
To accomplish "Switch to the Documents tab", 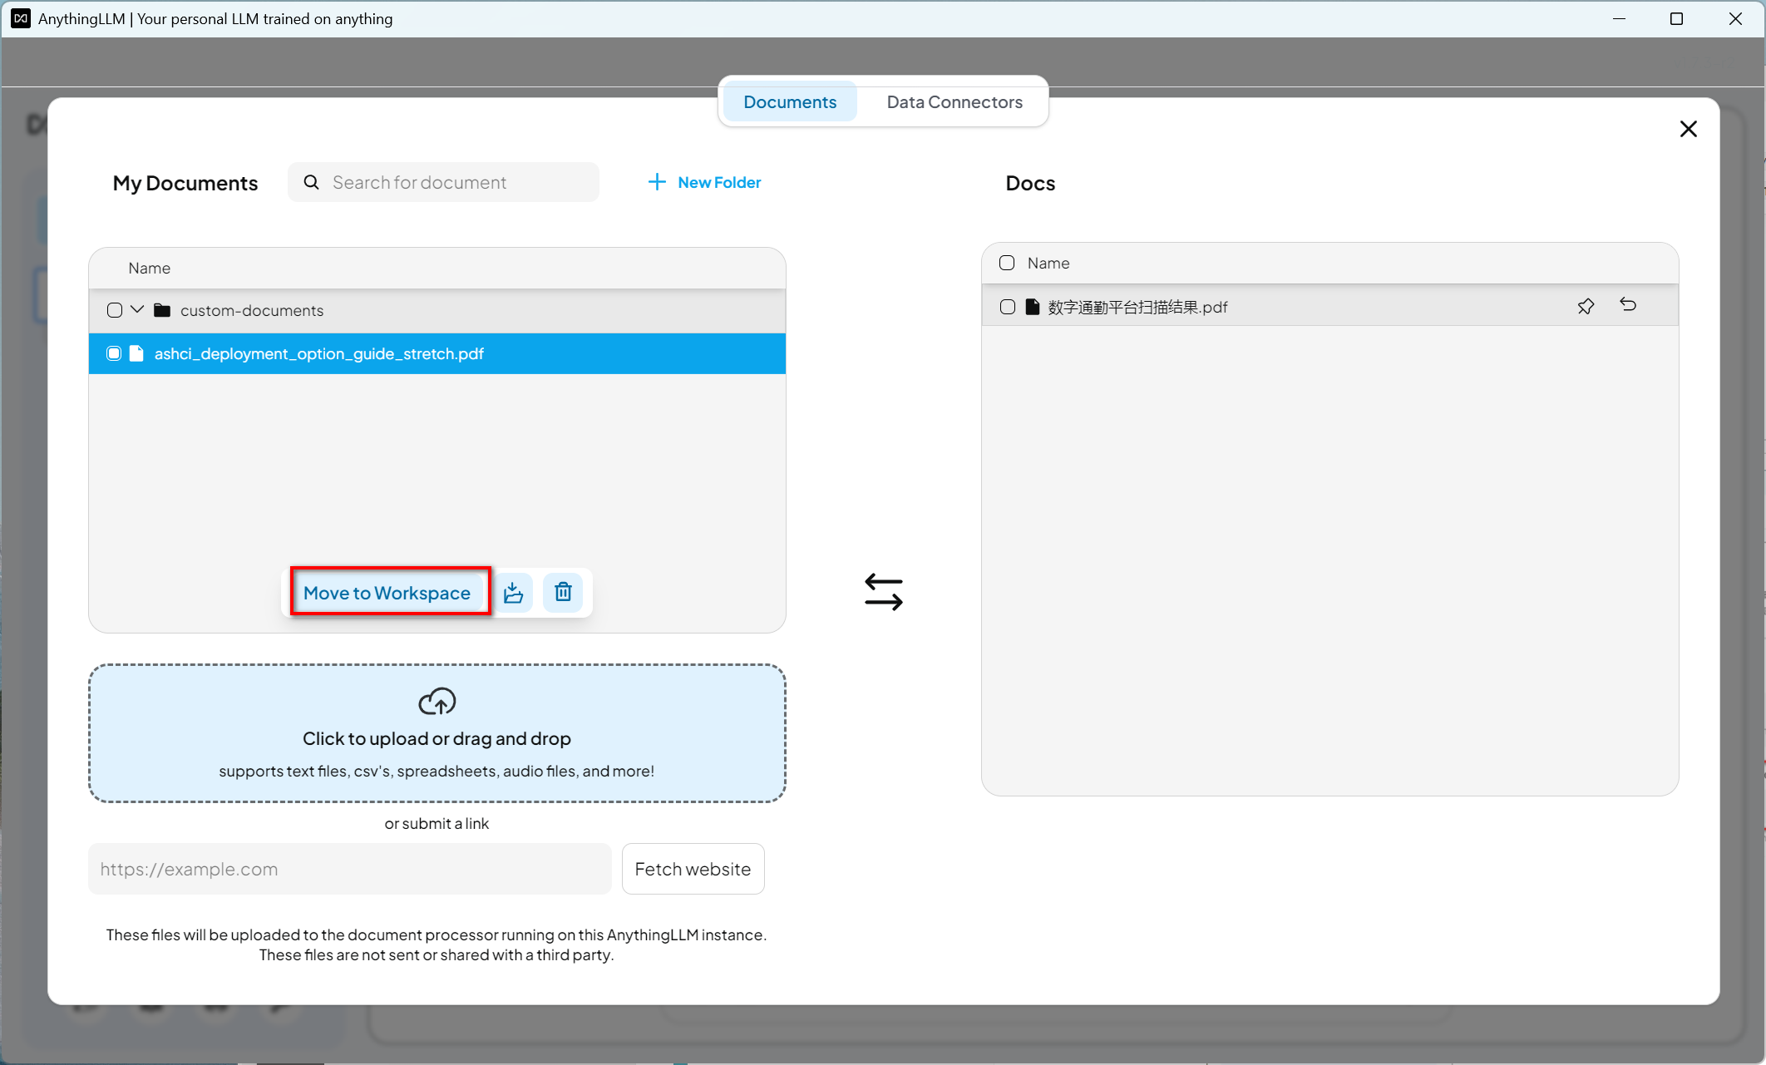I will click(x=790, y=101).
